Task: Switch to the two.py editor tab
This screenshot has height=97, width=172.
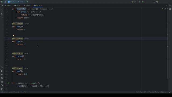Action: 17,5
